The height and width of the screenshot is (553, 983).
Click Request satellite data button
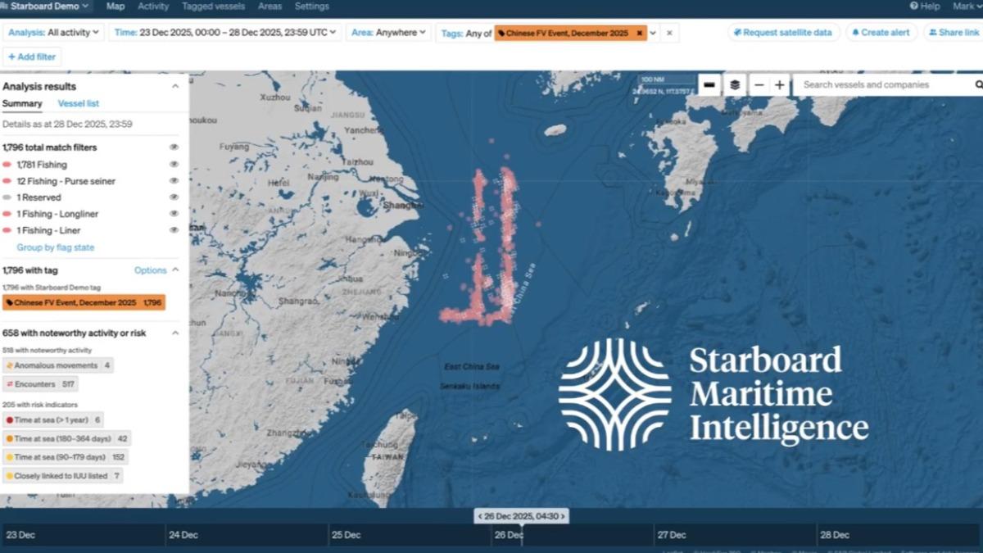783,33
